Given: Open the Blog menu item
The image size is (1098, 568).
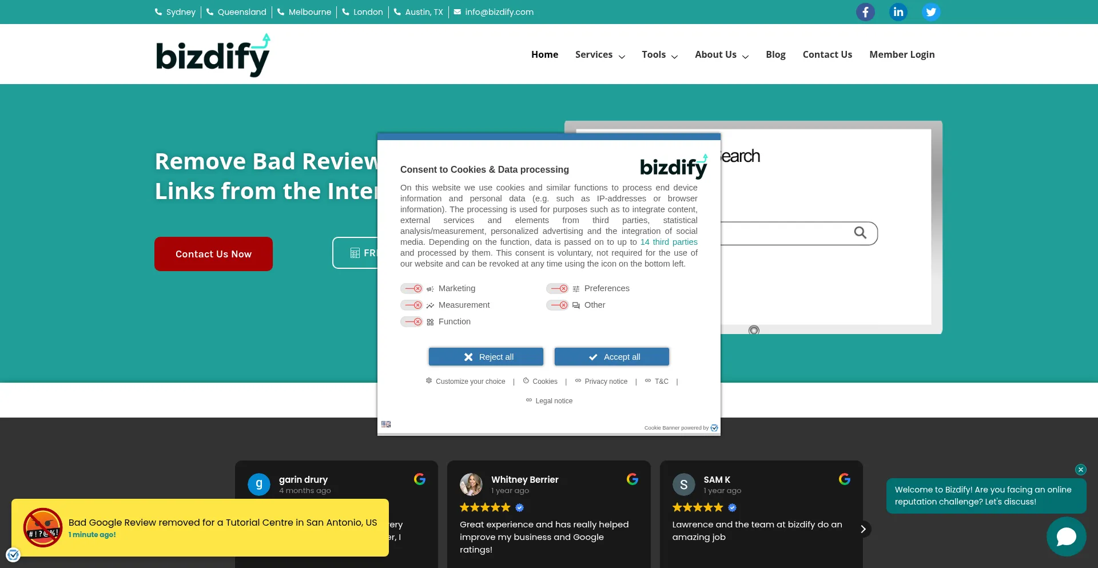Looking at the screenshot, I should pos(775,54).
